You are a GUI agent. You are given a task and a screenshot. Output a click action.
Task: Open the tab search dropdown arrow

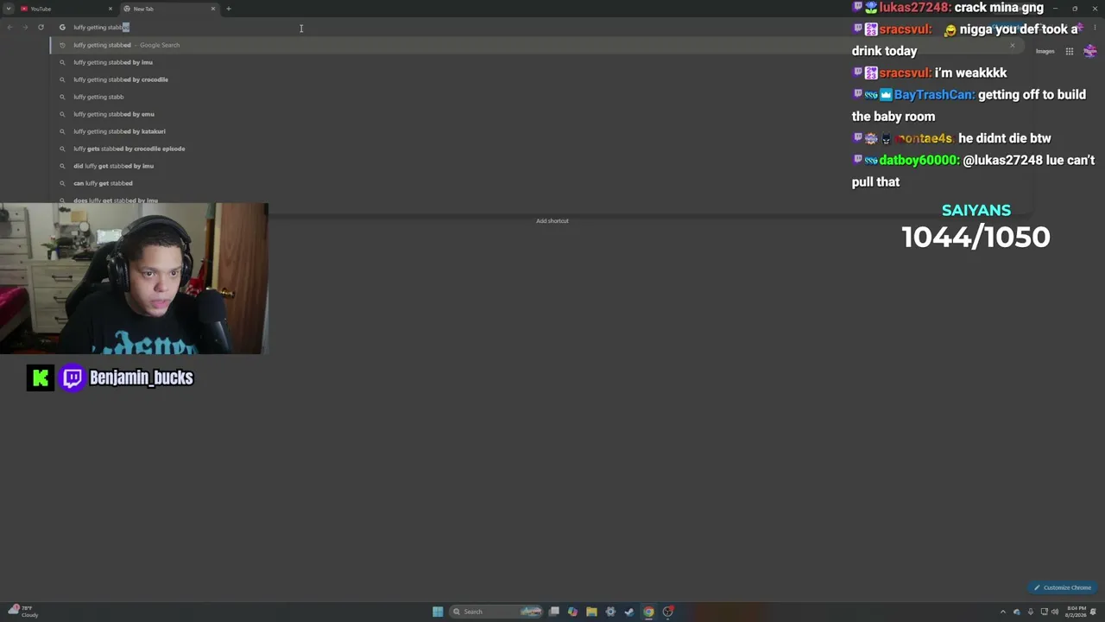9,9
